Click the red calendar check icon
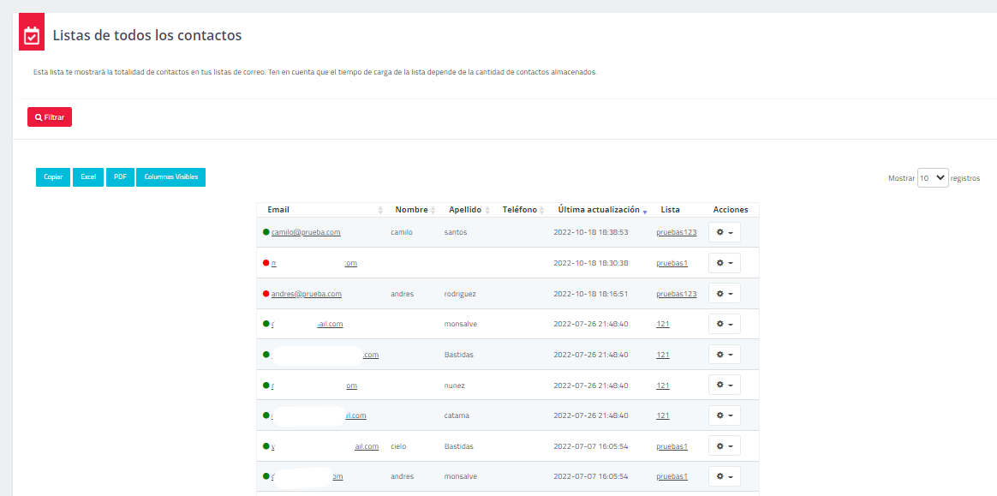 32,35
